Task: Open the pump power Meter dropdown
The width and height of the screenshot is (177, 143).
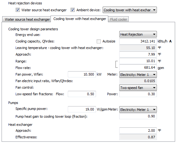Action: [x=138, y=110]
